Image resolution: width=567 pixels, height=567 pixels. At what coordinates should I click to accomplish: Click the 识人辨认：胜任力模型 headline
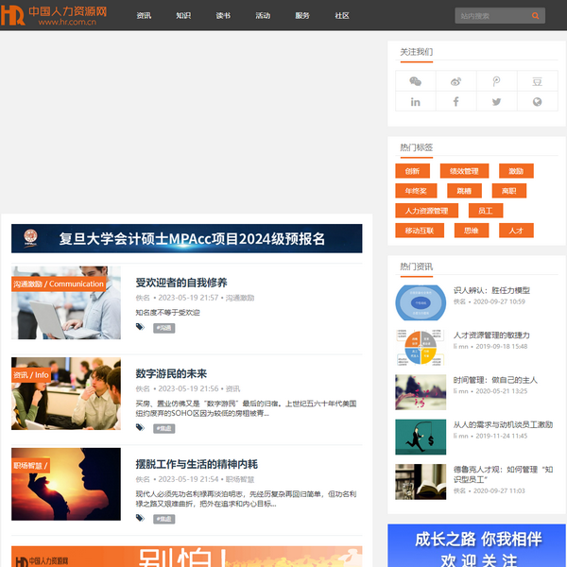coord(491,290)
